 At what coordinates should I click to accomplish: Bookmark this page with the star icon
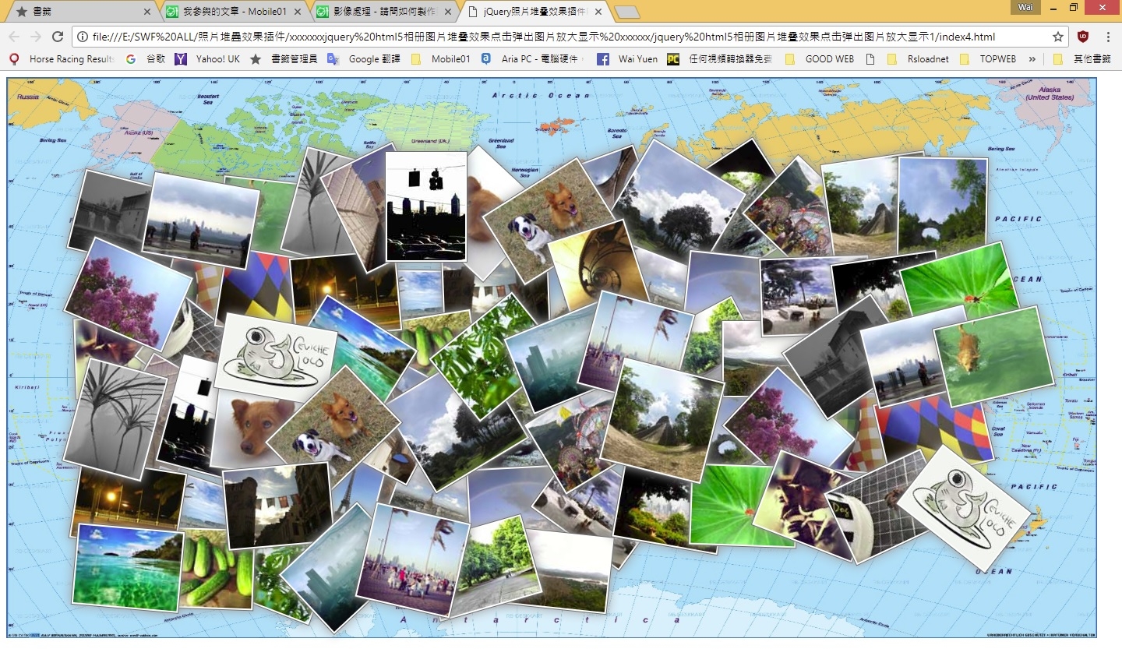1057,37
